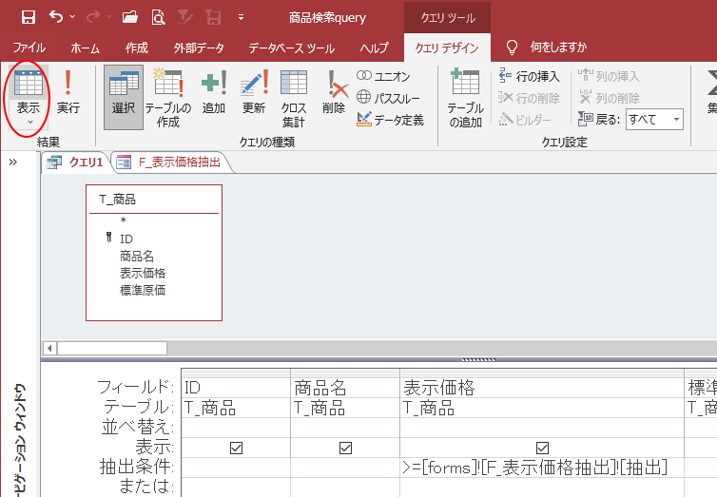Click the horizontal scrollbar thumb in table pane

pyautogui.click(x=112, y=349)
